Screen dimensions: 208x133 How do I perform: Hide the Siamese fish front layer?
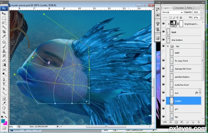coord(163,68)
